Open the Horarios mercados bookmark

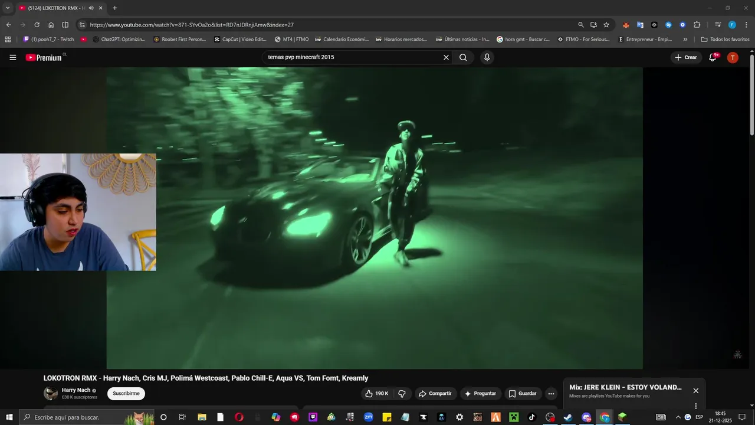pos(401,40)
